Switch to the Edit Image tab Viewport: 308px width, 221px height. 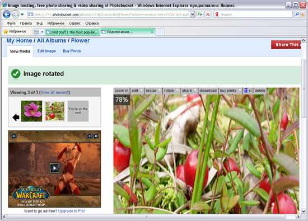[x=46, y=51]
